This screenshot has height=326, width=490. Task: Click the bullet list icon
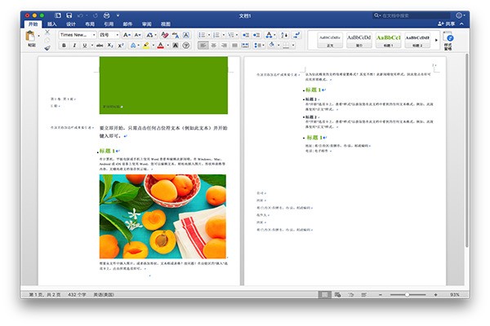tap(202, 35)
